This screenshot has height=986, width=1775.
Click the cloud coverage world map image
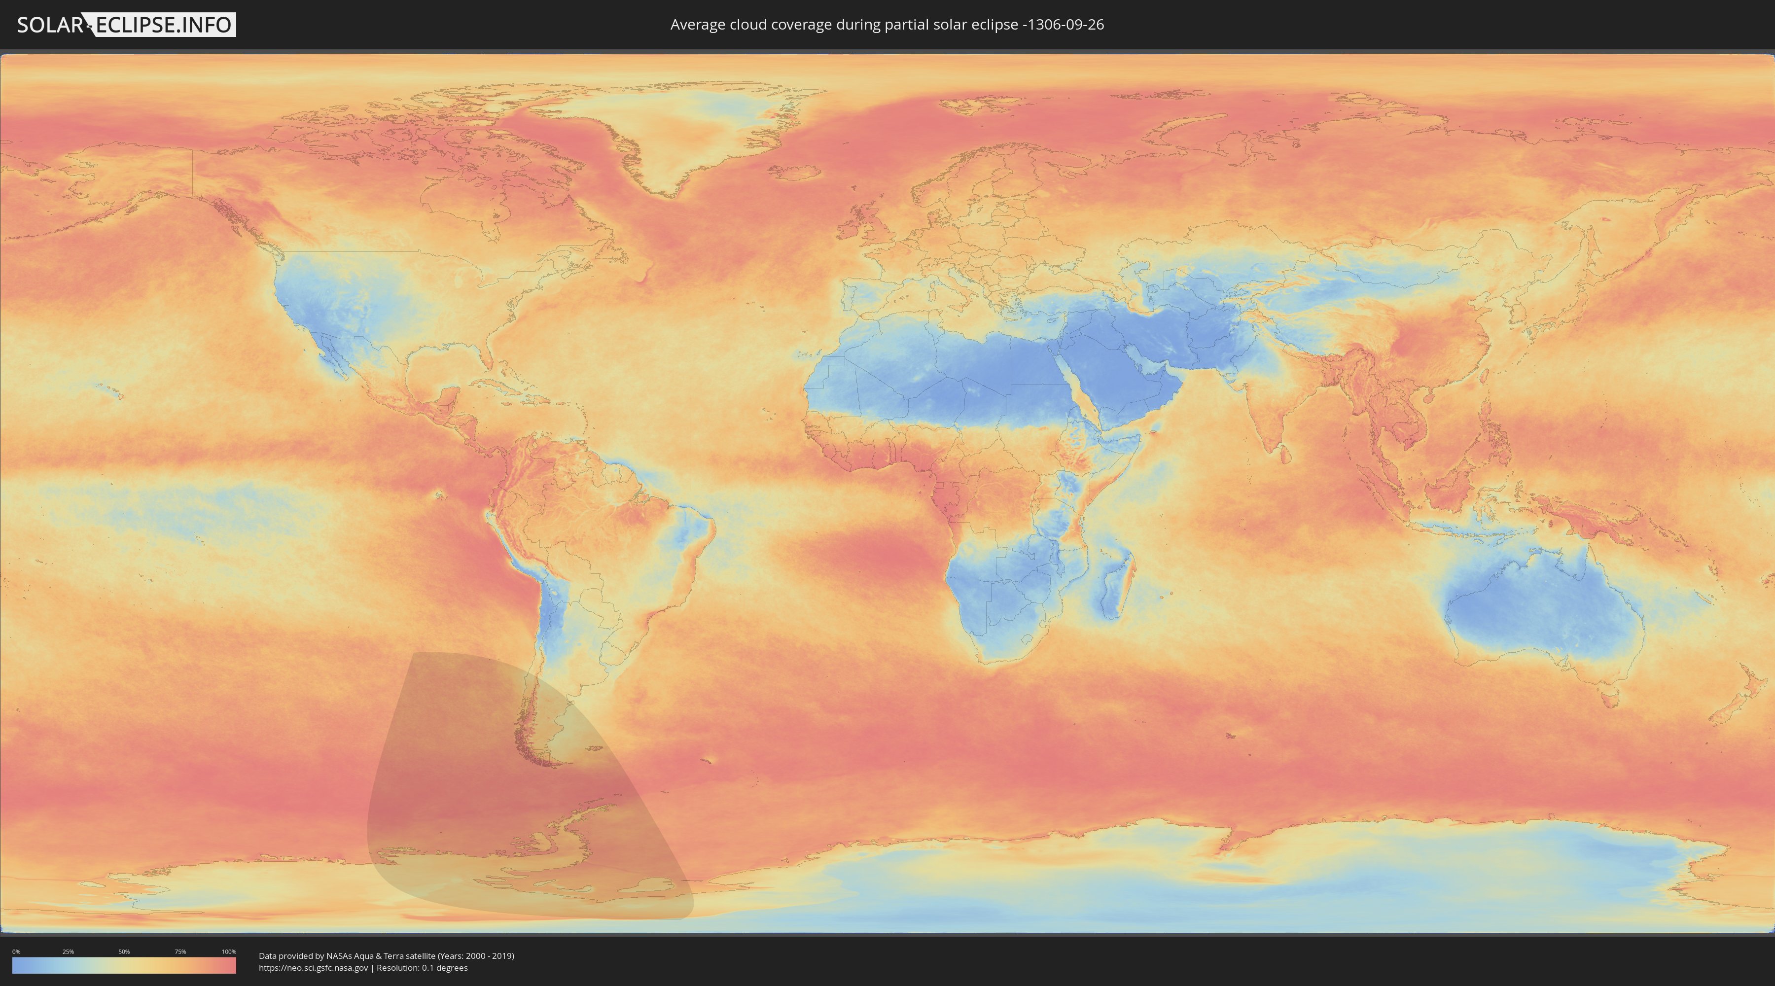coord(887,493)
